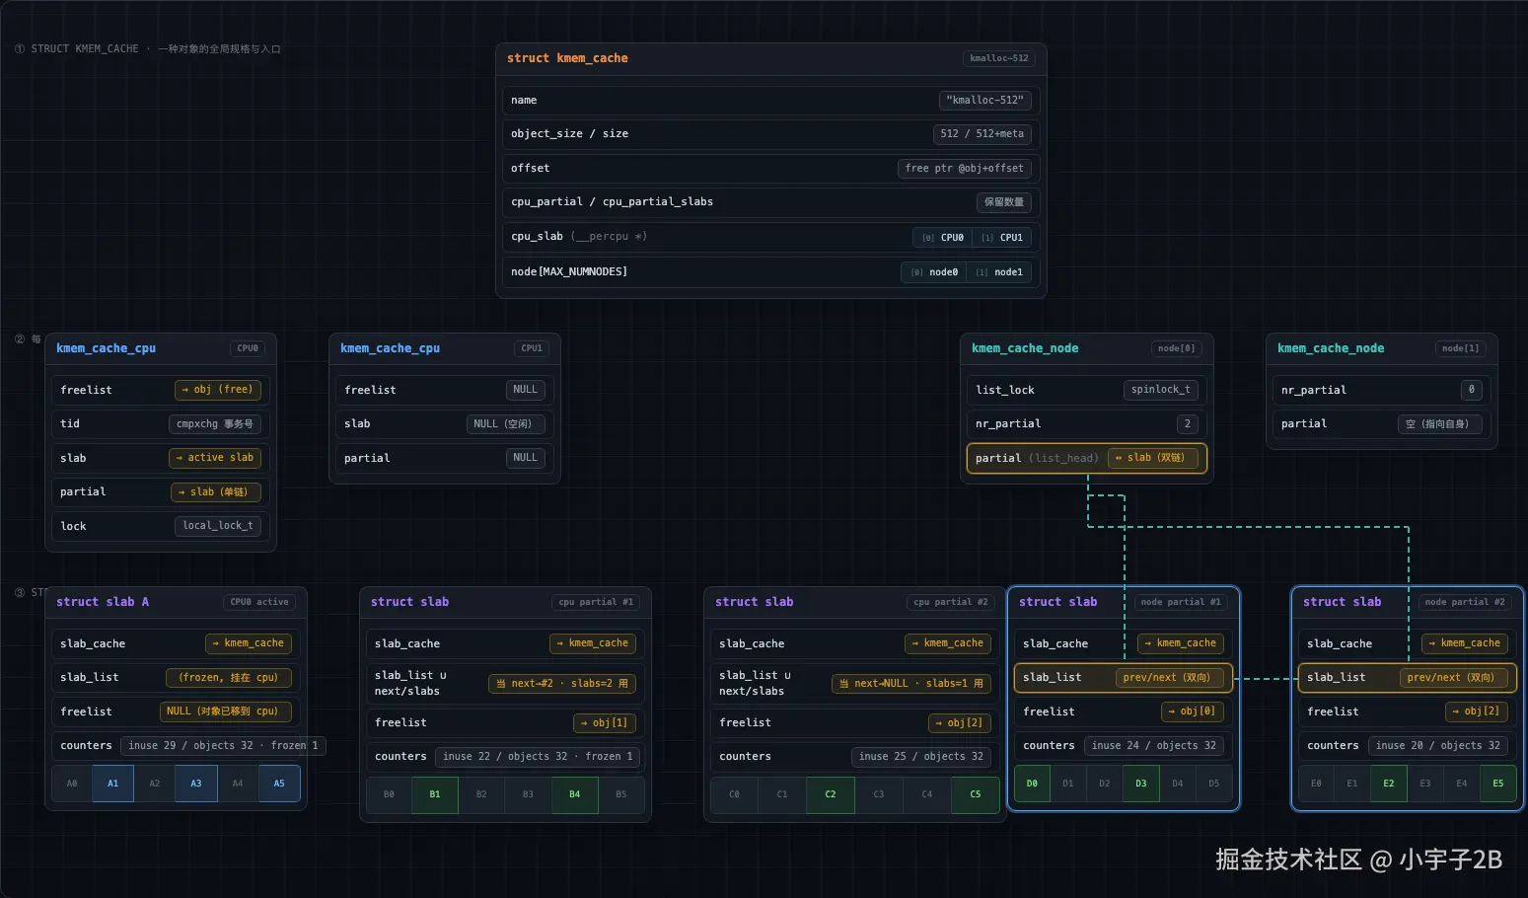Click [1] node1 in node[MAX_NUMNODES] row
Image resolution: width=1528 pixels, height=898 pixels.
coord(999,272)
